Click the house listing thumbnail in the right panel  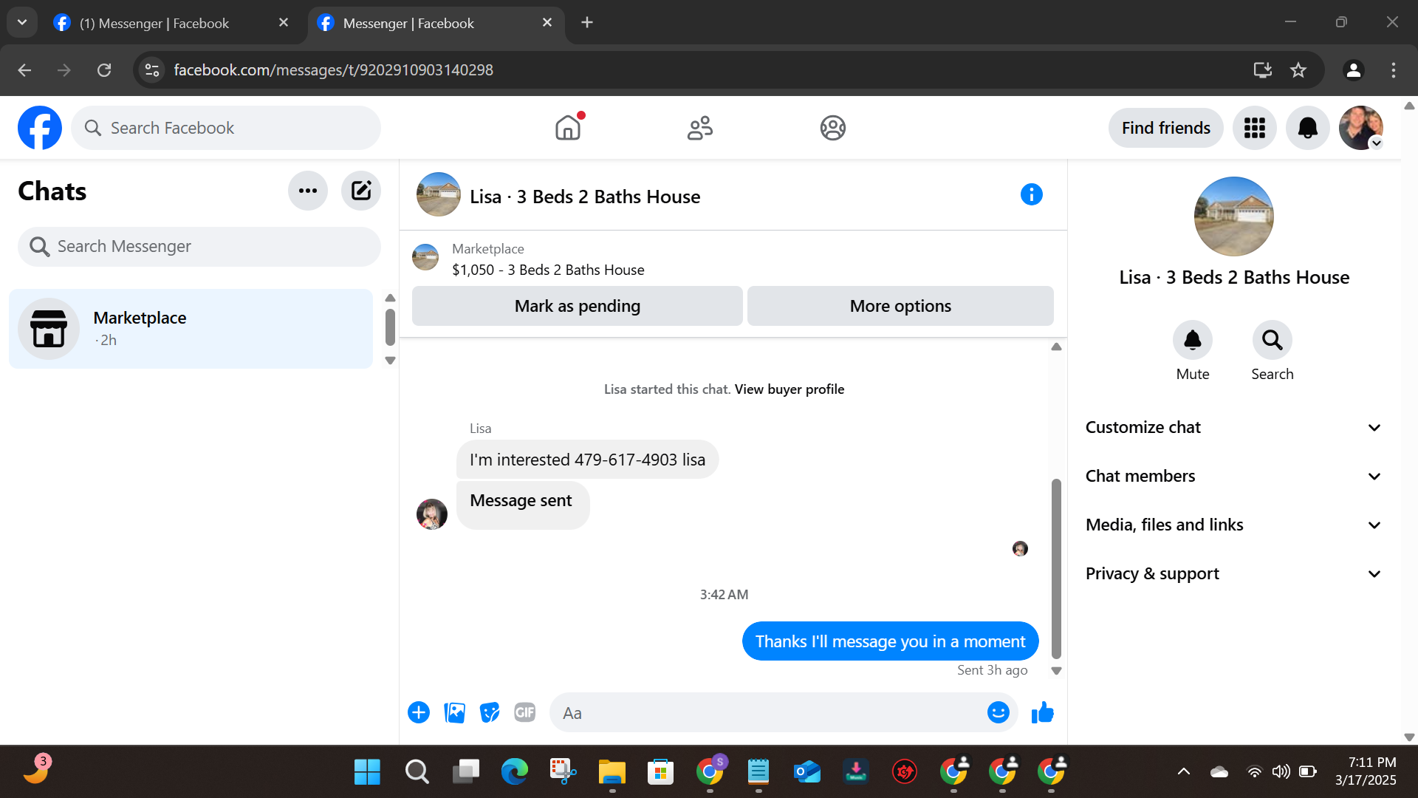pos(1233,216)
